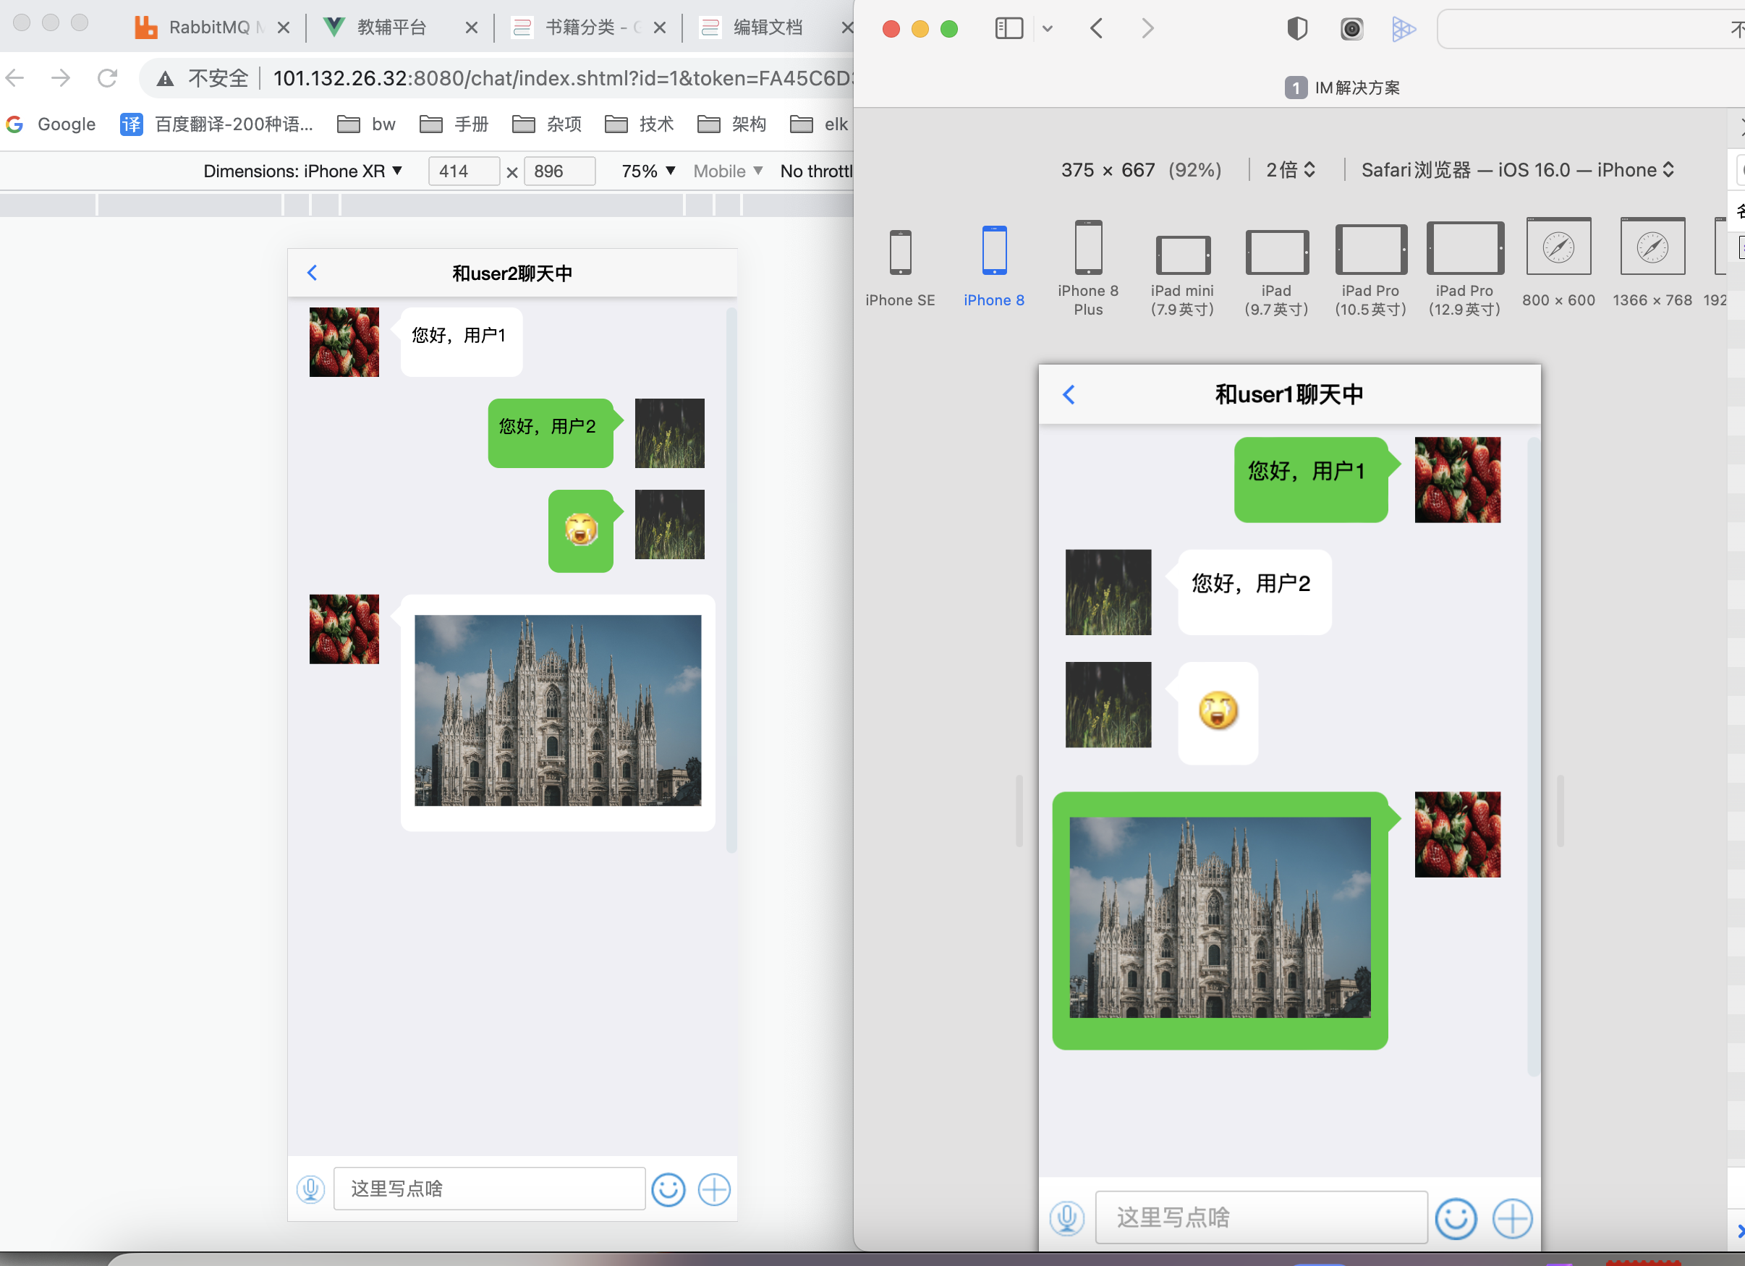Select iPad Pro 12.9 inch device
Screen dimensions: 1745x1266
[x=1465, y=247]
